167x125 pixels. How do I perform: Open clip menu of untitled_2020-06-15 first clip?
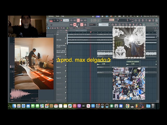tap(68, 34)
